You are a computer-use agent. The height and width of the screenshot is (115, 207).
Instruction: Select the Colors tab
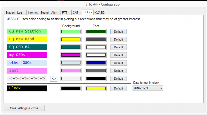pyautogui.click(x=88, y=12)
